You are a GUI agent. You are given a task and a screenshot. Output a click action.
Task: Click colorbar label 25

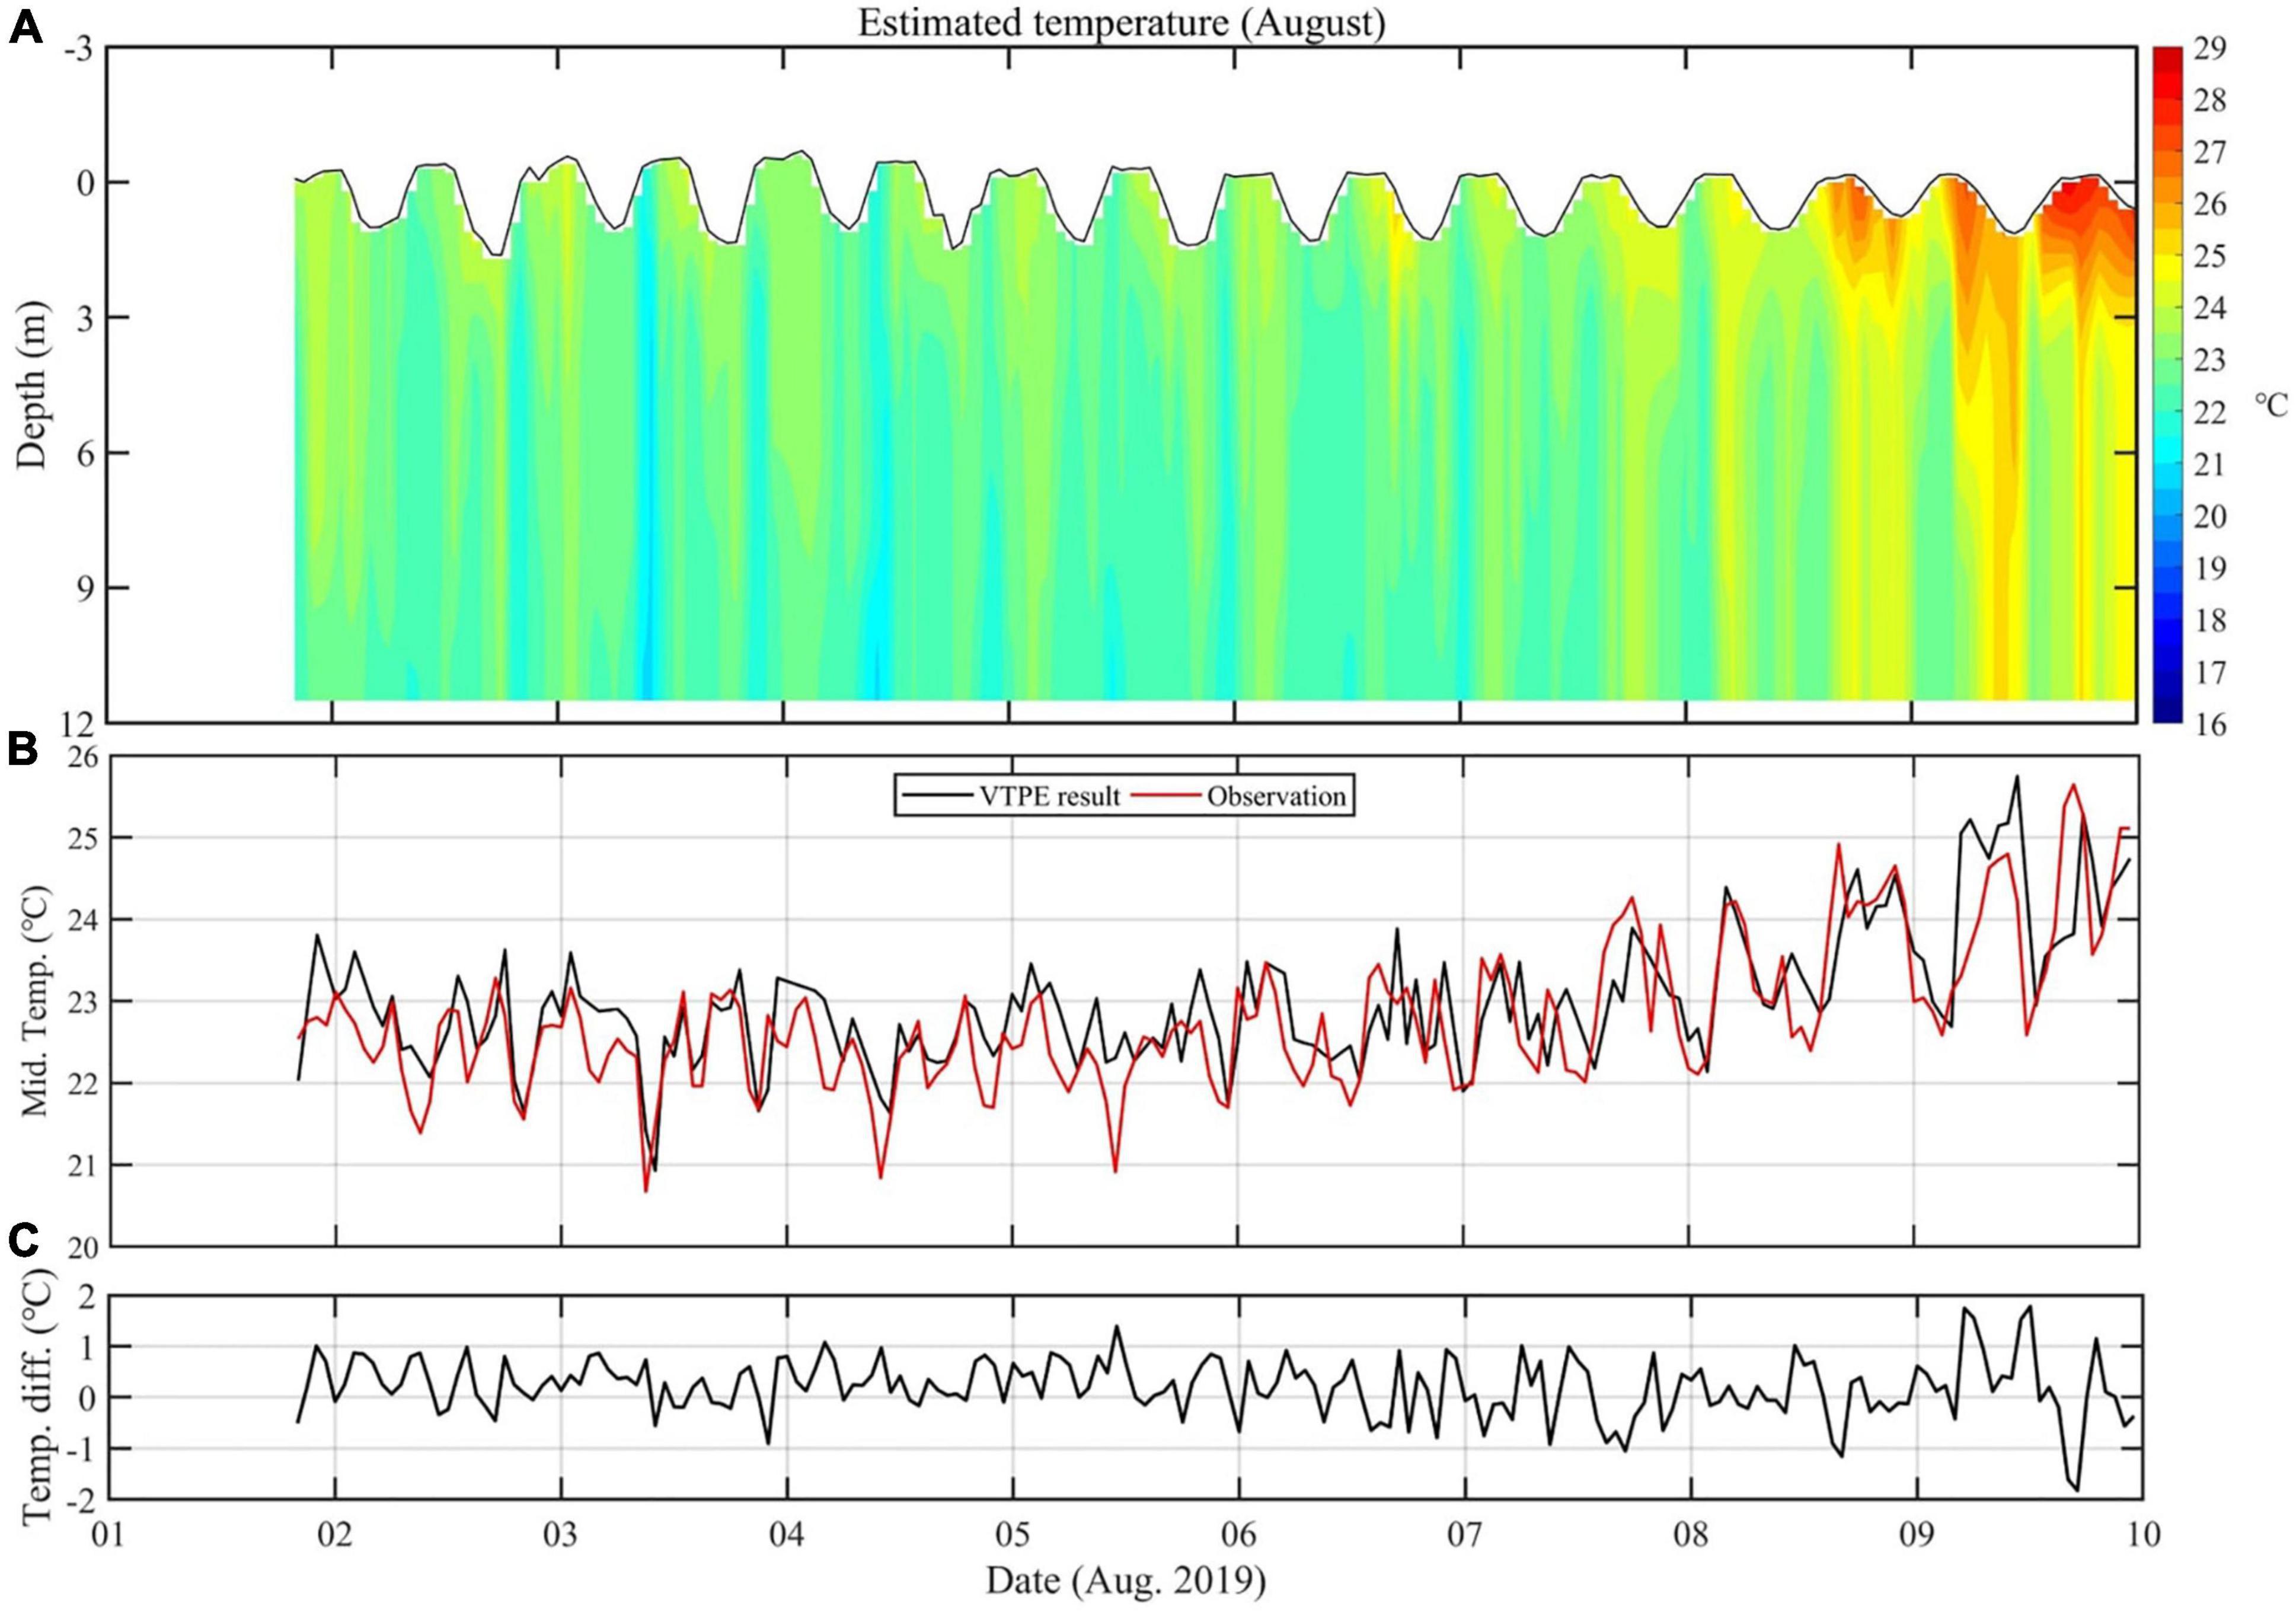click(2211, 257)
